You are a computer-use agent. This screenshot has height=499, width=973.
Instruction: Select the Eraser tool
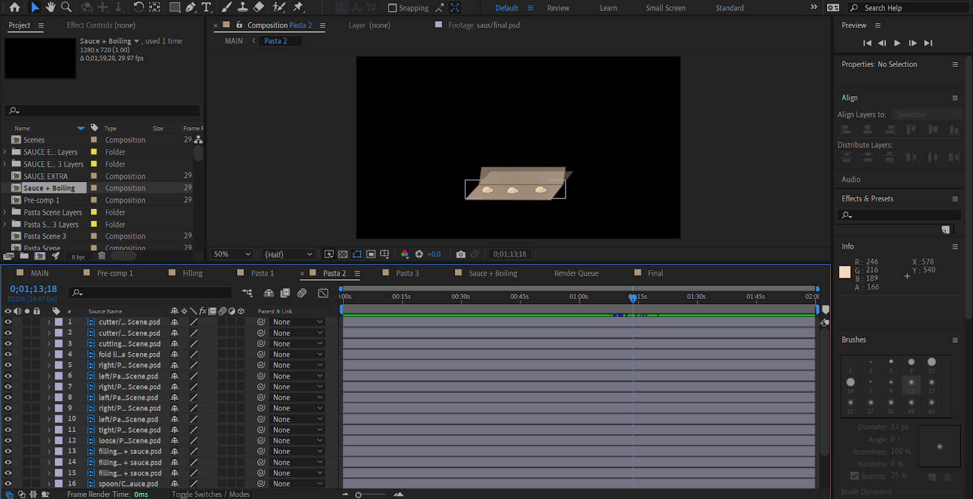(x=258, y=7)
